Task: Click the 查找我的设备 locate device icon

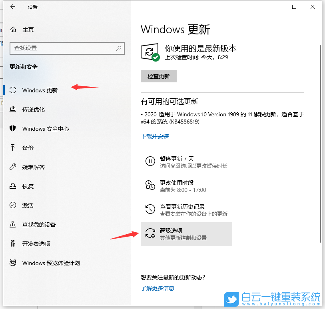Action: [x=12, y=225]
